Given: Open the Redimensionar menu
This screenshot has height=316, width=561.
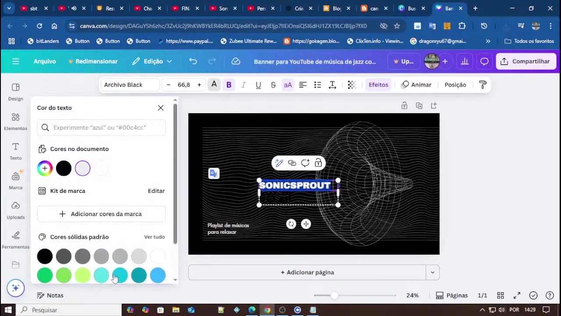Looking at the screenshot, I should (92, 61).
